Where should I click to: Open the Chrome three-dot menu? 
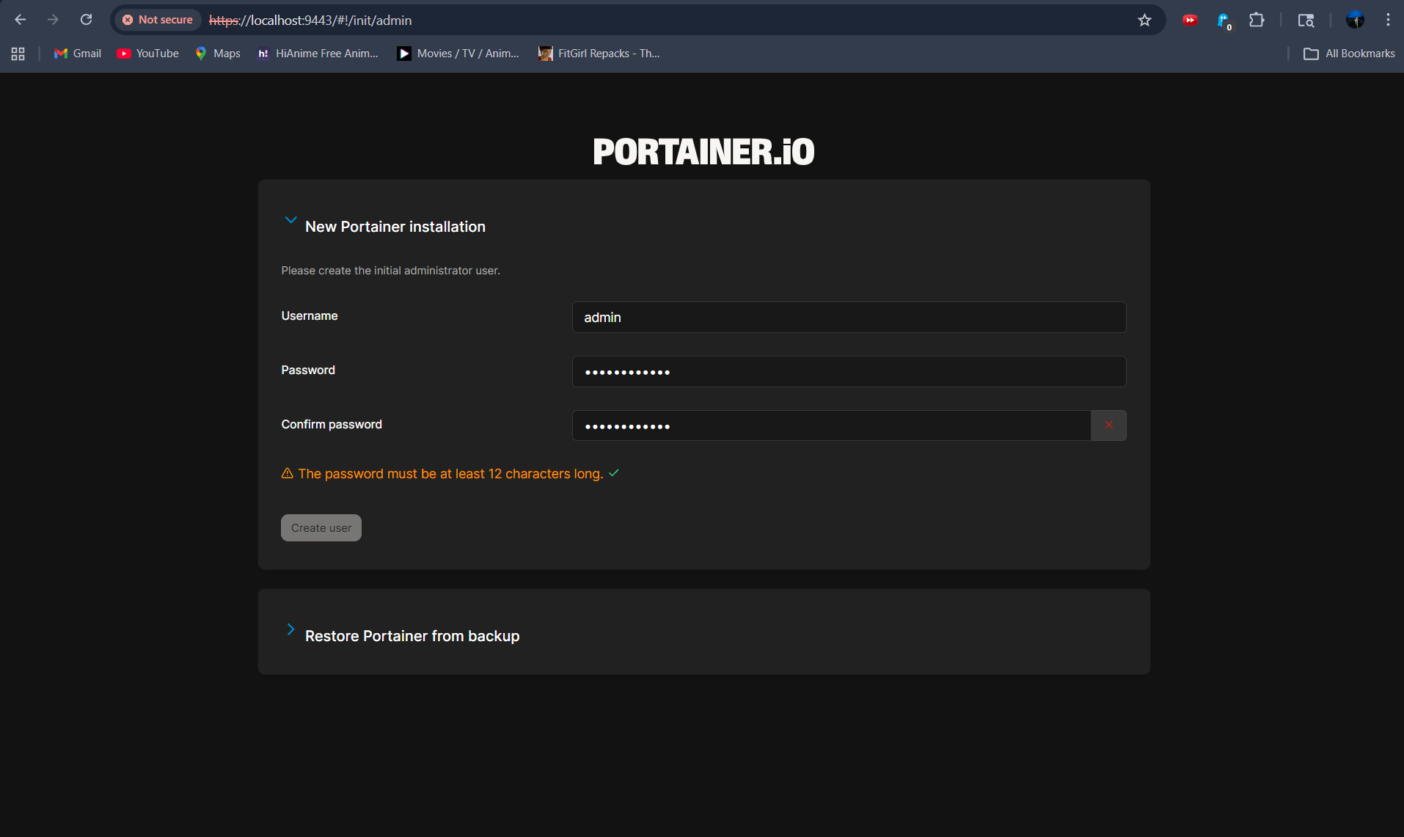pyautogui.click(x=1387, y=20)
